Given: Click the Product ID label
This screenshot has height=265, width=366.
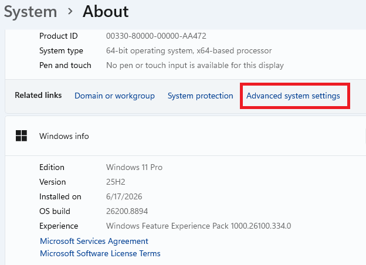Looking at the screenshot, I should pyautogui.click(x=58, y=36).
